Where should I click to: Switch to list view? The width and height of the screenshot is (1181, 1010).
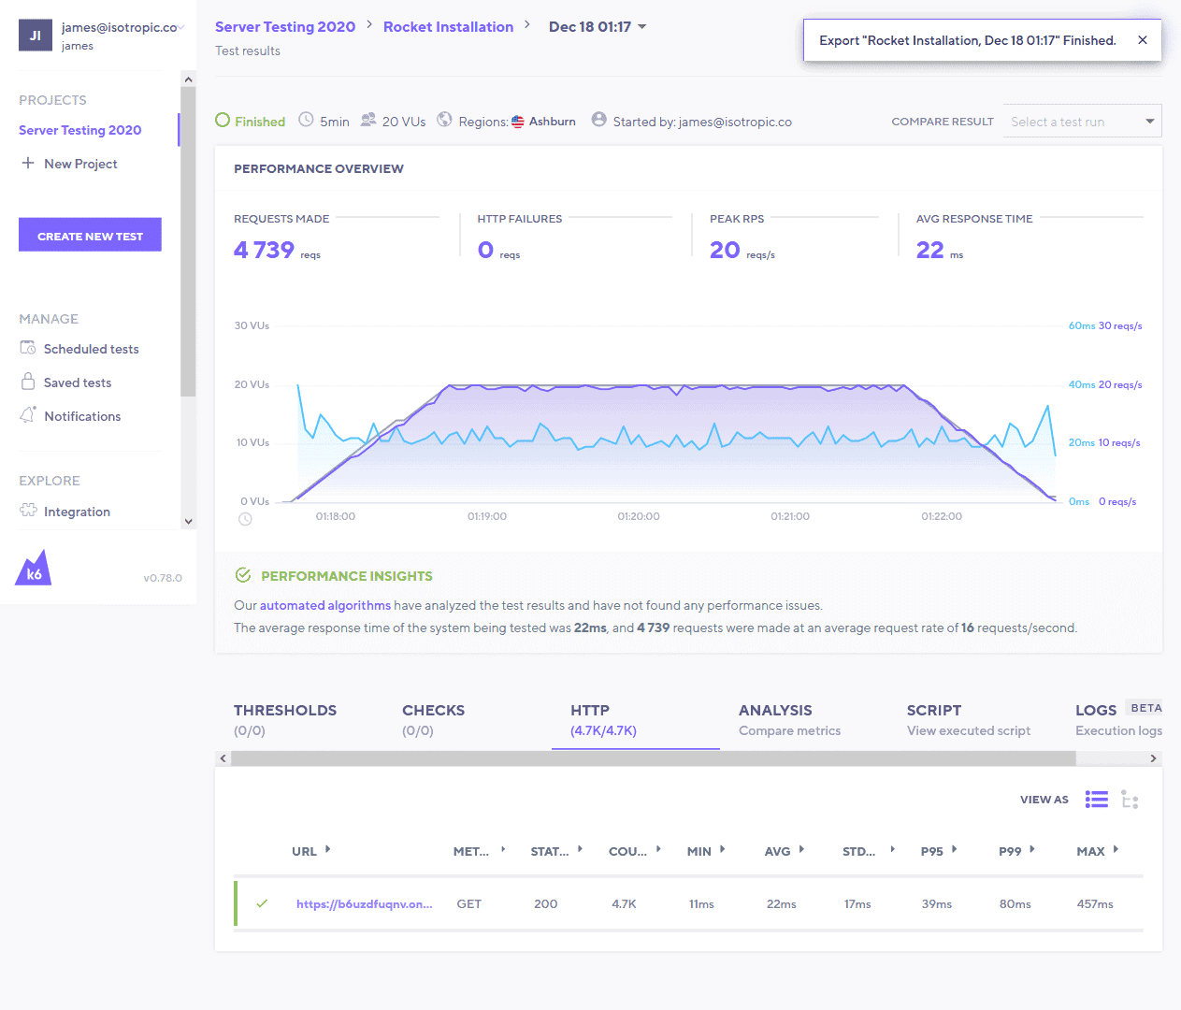pyautogui.click(x=1097, y=800)
